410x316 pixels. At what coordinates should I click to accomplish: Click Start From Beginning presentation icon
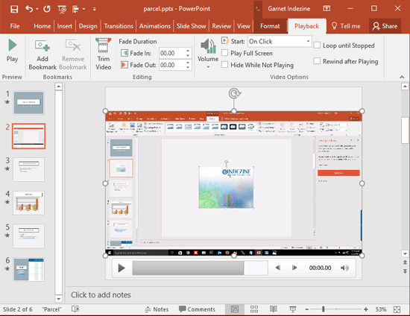(62, 10)
